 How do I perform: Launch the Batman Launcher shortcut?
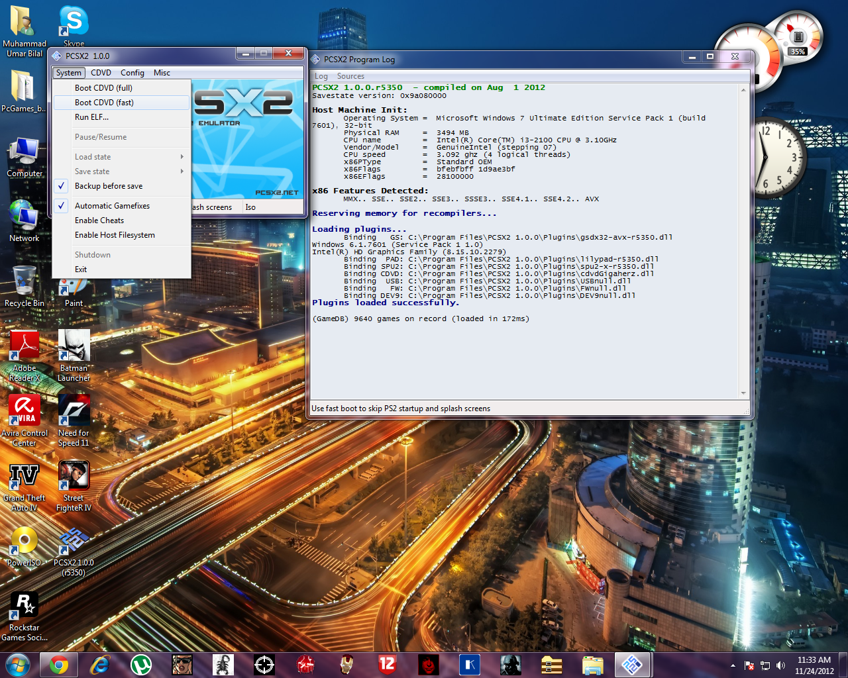74,356
